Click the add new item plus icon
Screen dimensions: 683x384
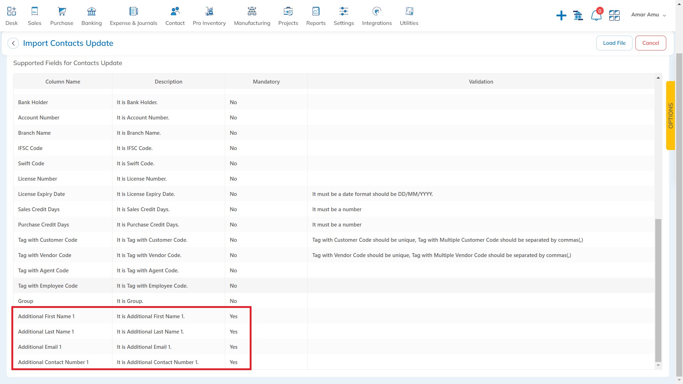[x=561, y=15]
